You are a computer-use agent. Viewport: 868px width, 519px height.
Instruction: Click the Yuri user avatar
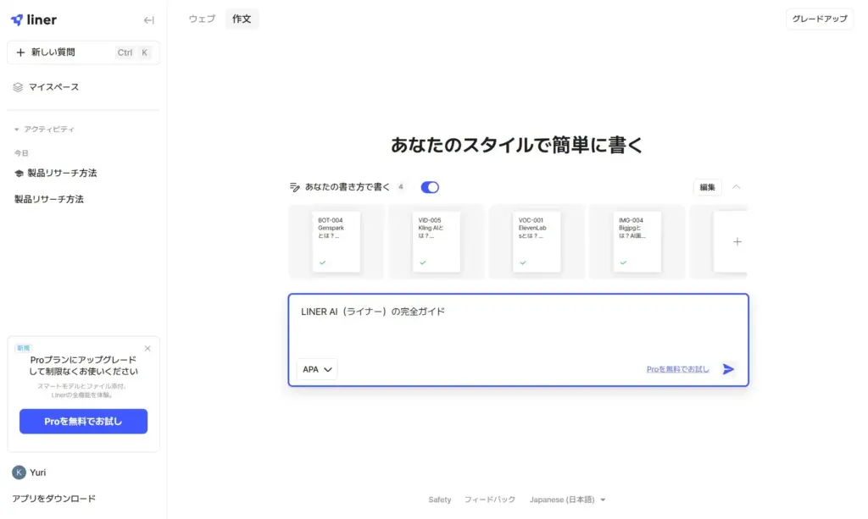click(x=19, y=472)
